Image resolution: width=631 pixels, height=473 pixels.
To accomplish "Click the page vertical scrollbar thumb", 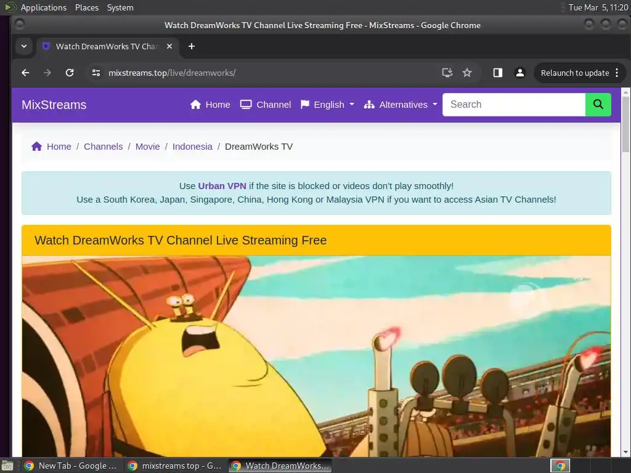I will [x=625, y=124].
